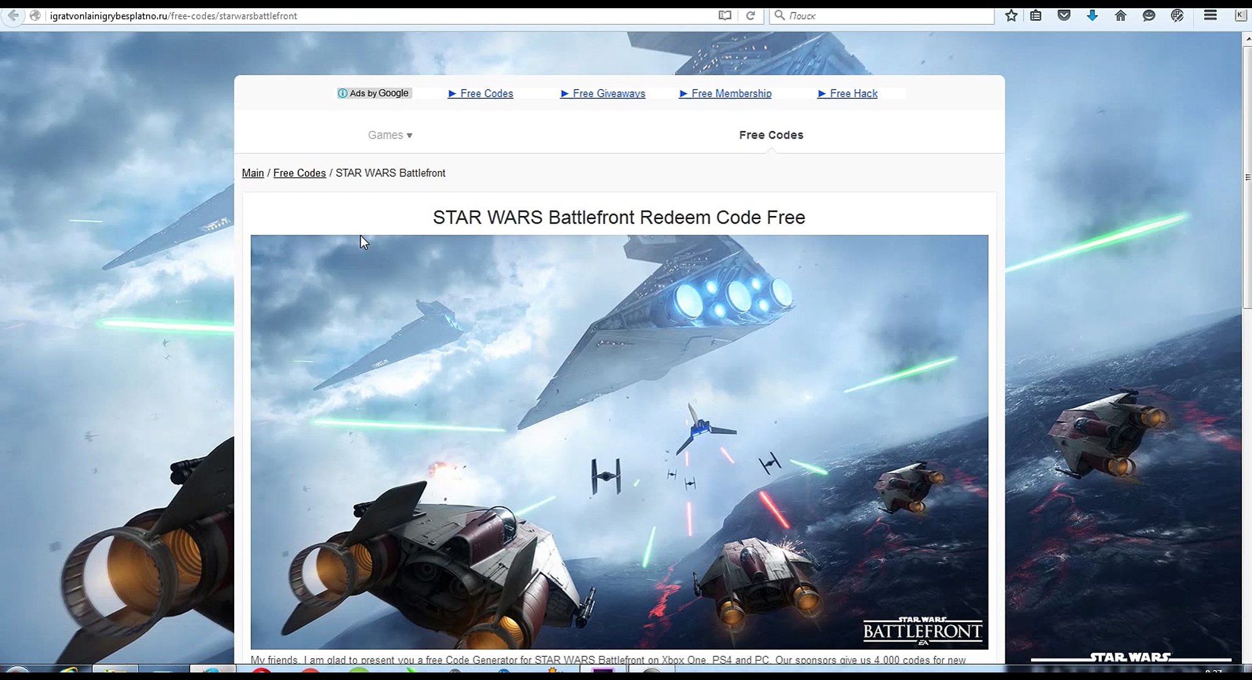The image size is (1252, 680).
Task: Go to the home page icon
Action: pyautogui.click(x=1120, y=16)
